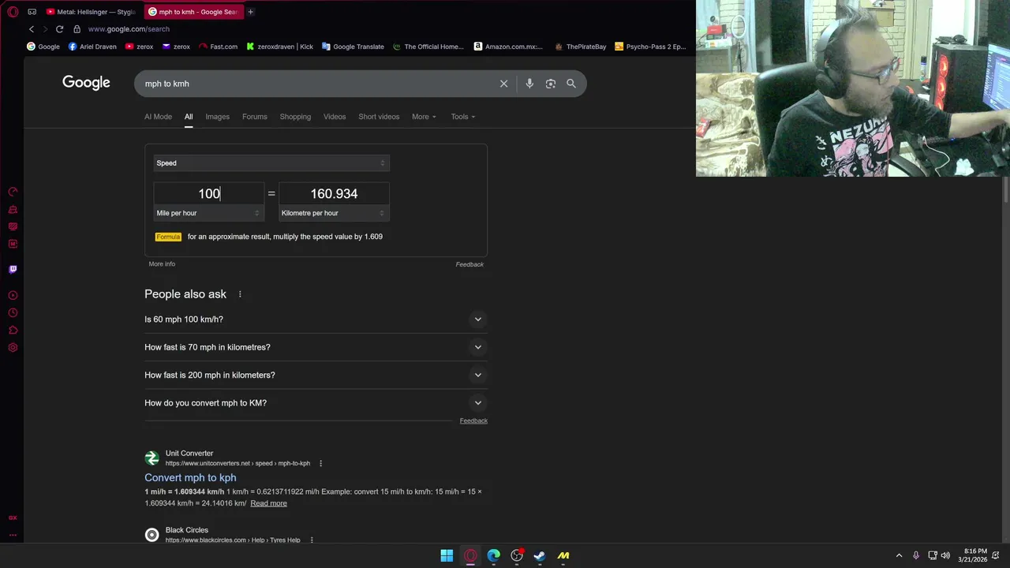Open the sidebar player icon

click(x=13, y=295)
